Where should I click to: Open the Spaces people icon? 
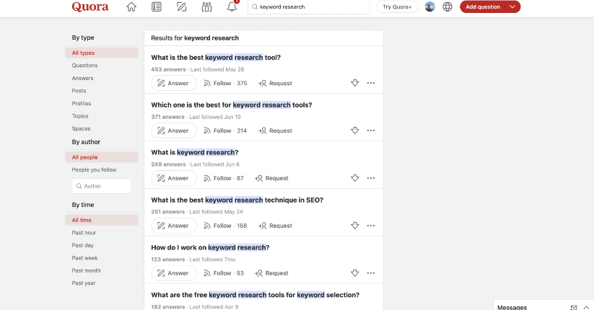pos(207,7)
